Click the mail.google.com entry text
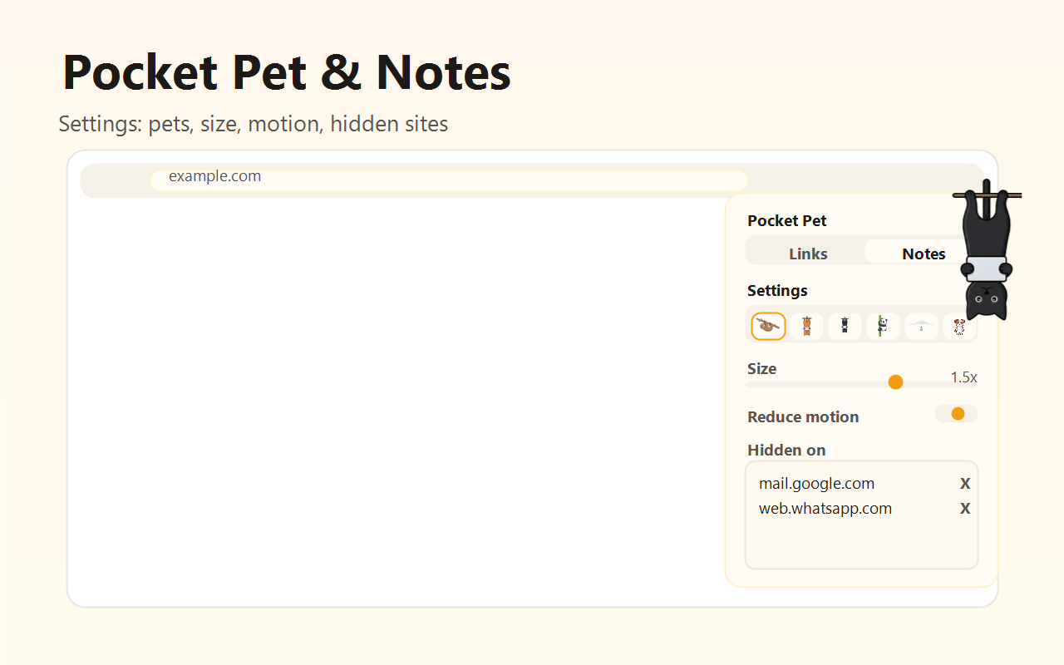The height and width of the screenshot is (665, 1064). [x=816, y=483]
